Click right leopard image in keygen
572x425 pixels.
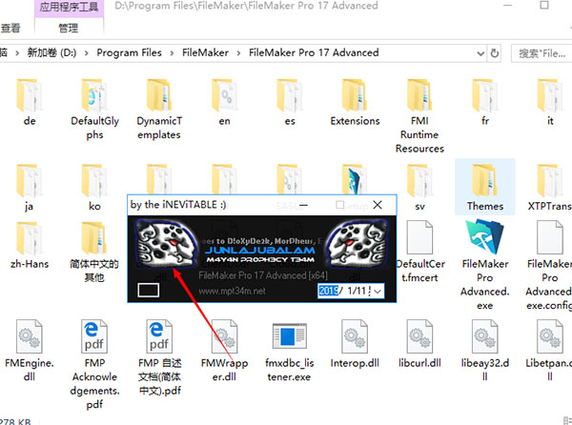click(357, 244)
